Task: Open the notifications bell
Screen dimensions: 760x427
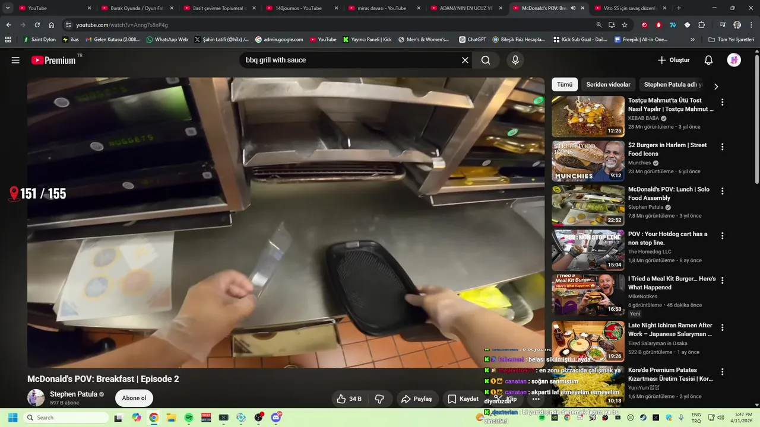Action: tap(708, 60)
